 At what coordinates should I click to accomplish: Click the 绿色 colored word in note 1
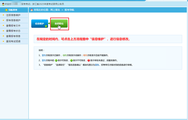tap(65, 55)
